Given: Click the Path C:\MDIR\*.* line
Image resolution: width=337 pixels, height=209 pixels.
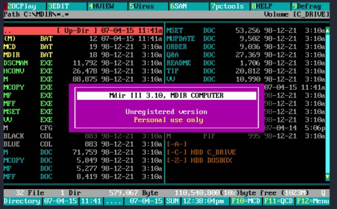Looking at the screenshot, I should [x=36, y=14].
